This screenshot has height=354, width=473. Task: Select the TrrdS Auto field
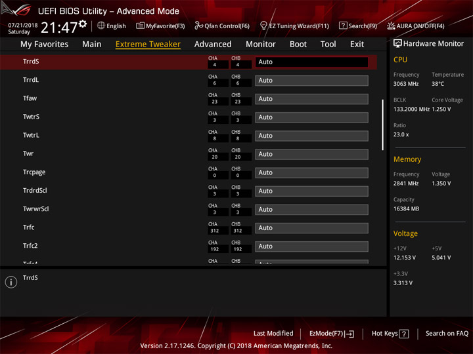coord(311,62)
